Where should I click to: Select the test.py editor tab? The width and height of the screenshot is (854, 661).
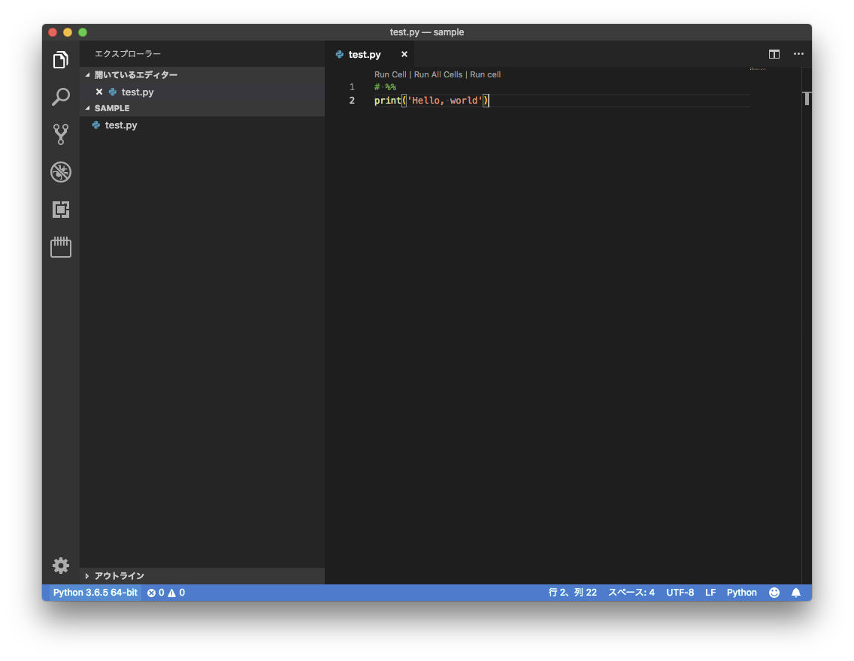tap(369, 54)
